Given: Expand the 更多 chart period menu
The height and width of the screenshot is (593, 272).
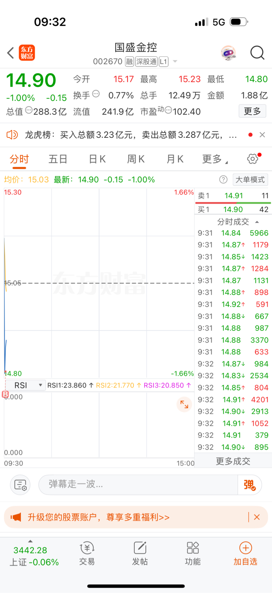Looking at the screenshot, I should point(215,159).
